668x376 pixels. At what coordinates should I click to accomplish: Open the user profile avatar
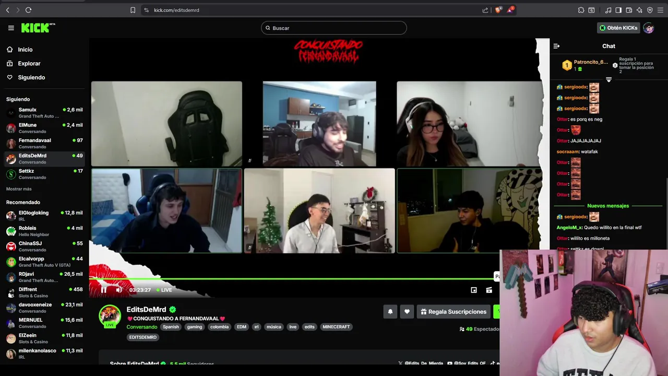click(x=649, y=28)
